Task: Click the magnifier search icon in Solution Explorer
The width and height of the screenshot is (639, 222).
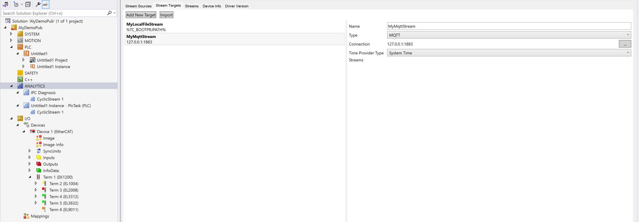Action: pos(109,13)
